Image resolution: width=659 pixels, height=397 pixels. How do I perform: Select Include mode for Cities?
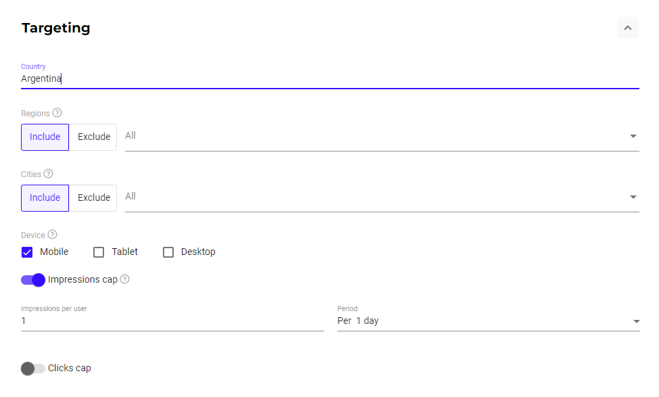click(x=45, y=197)
